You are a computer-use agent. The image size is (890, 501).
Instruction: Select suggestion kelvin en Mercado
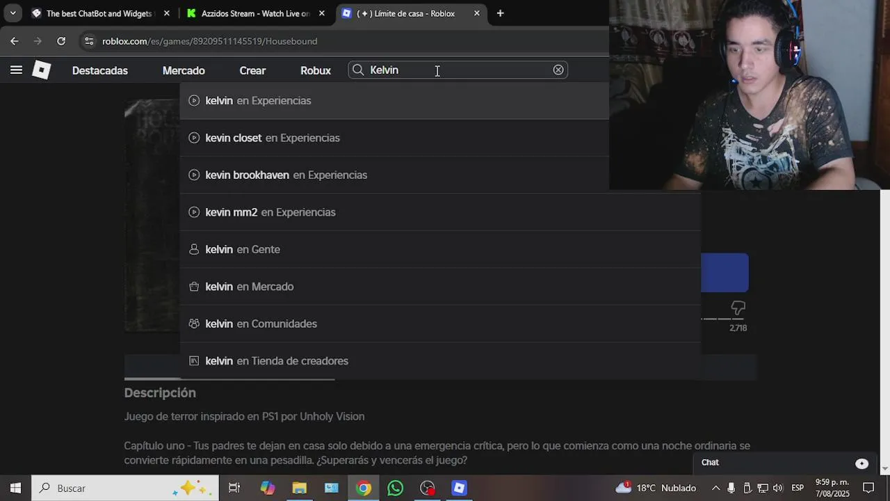coord(440,287)
